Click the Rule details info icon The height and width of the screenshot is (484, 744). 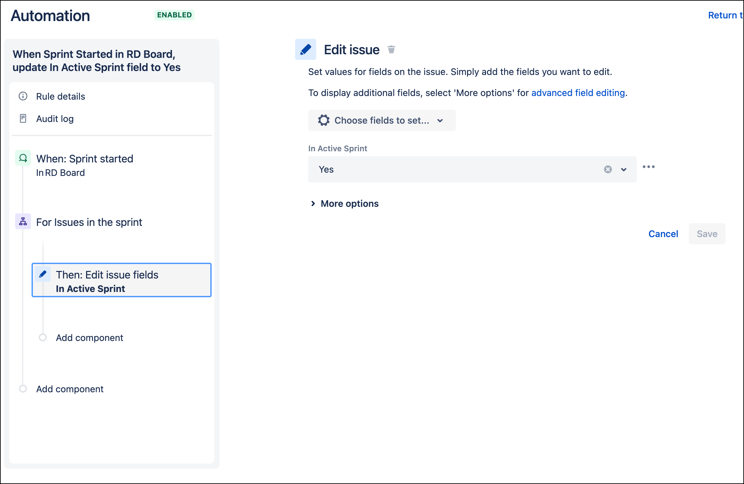[23, 96]
